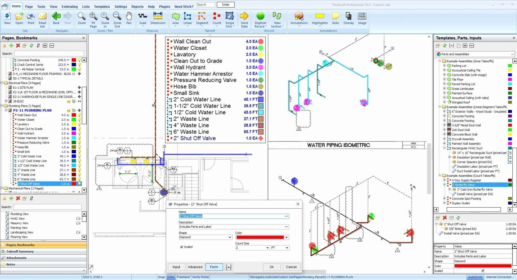Open the Estimating menu
Screen dimensions: 517x280
point(70,6)
